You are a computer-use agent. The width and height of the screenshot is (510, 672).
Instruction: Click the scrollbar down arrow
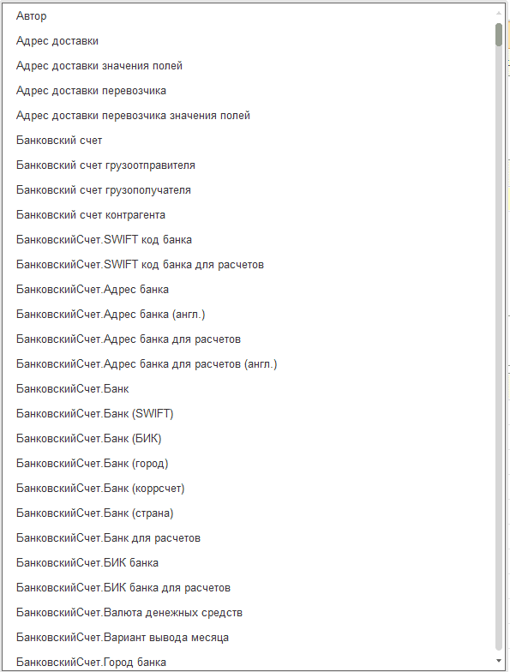point(499,660)
